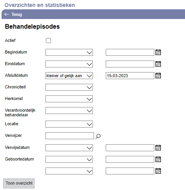Click the back arrow beside Terug
The image size is (185, 190).
click(7, 14)
